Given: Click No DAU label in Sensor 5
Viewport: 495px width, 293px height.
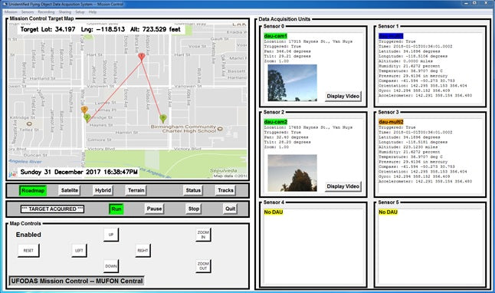Looking at the screenshot, I should coord(388,212).
